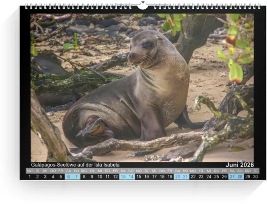Viewport: 267px width, 204px height.
Task: Select the highlighted Saturday 13
Action: pos(123,177)
